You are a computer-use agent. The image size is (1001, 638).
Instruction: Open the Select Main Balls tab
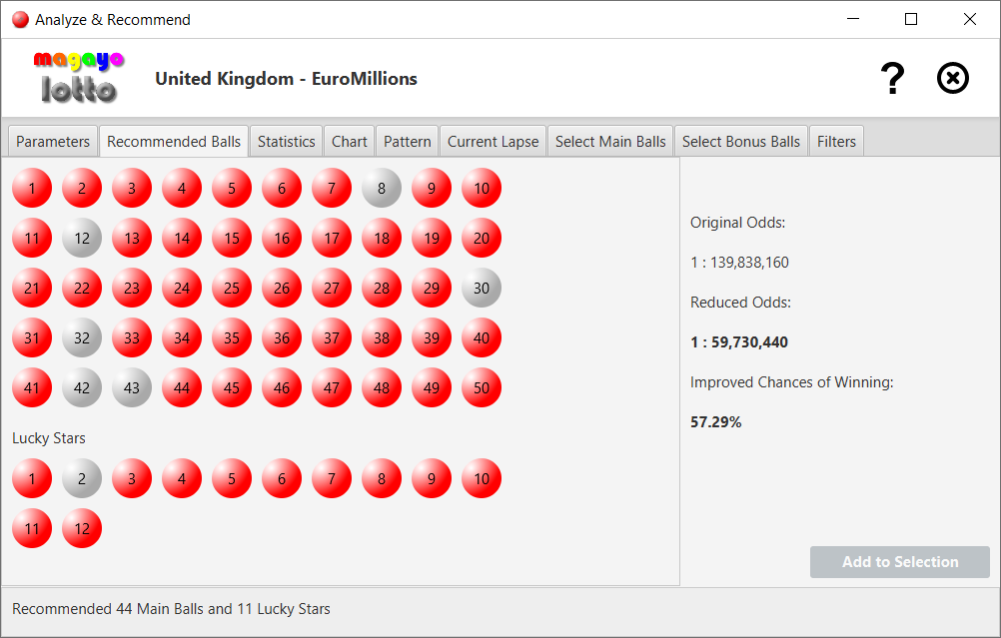coord(609,141)
